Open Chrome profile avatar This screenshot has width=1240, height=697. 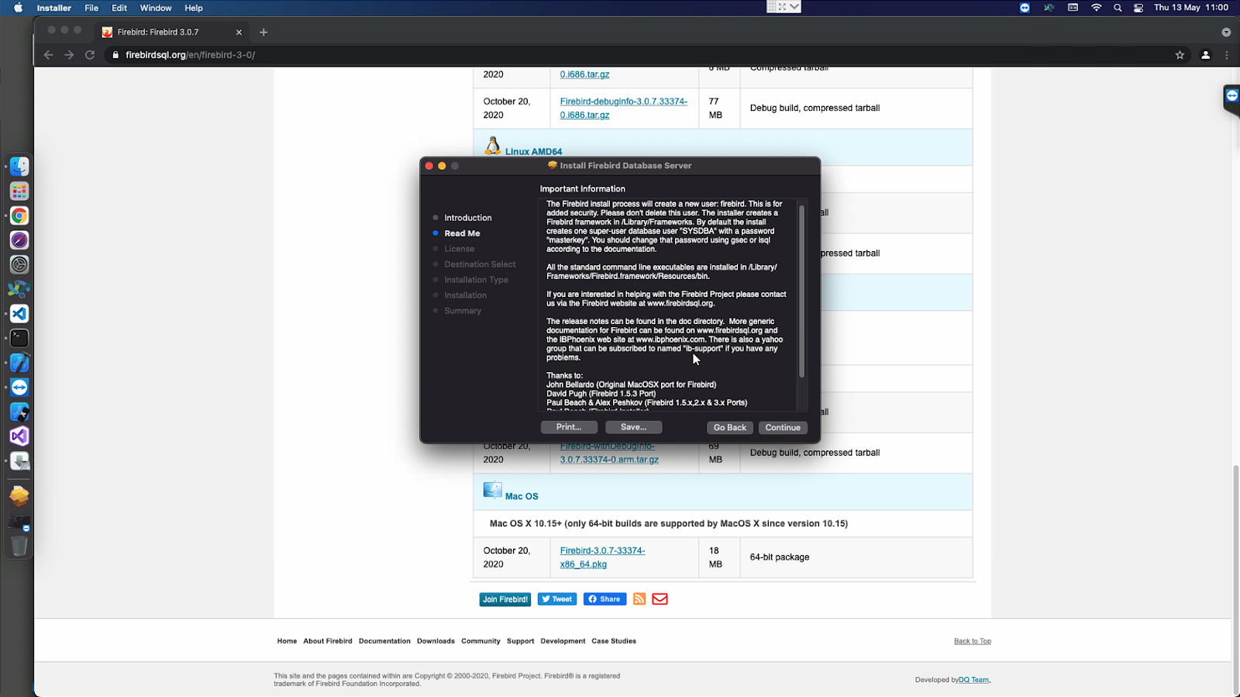click(x=1205, y=55)
